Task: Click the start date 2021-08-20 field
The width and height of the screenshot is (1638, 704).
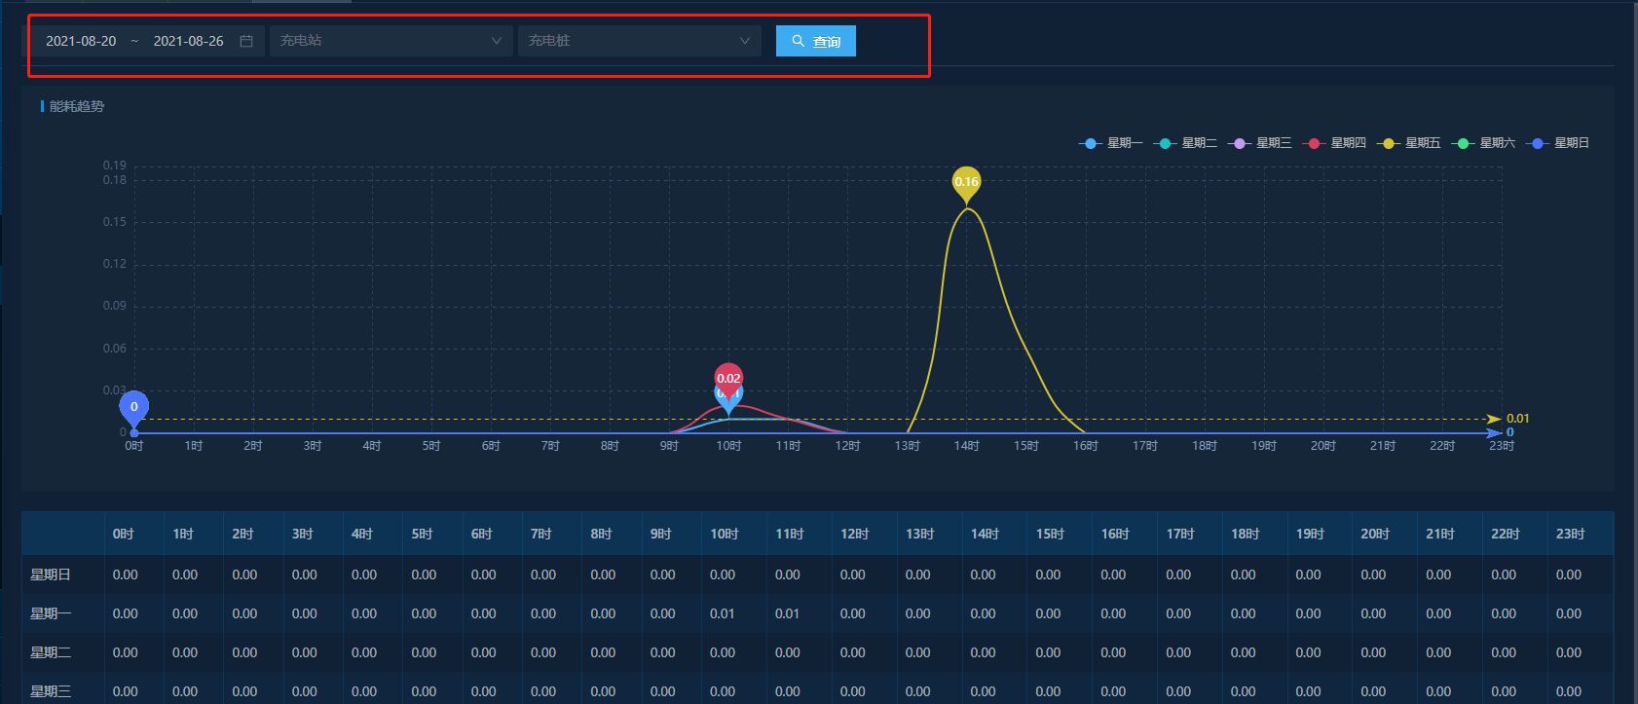Action: coord(81,41)
